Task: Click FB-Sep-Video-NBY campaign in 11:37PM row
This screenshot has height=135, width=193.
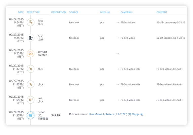Action: coord(130,69)
